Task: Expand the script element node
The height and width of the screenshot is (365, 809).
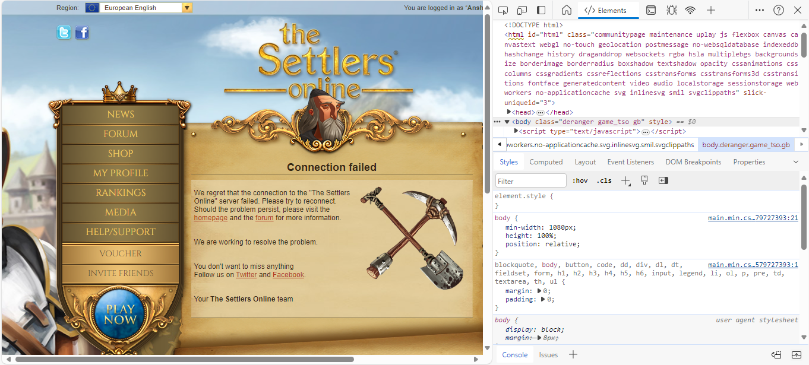Action: click(x=516, y=131)
